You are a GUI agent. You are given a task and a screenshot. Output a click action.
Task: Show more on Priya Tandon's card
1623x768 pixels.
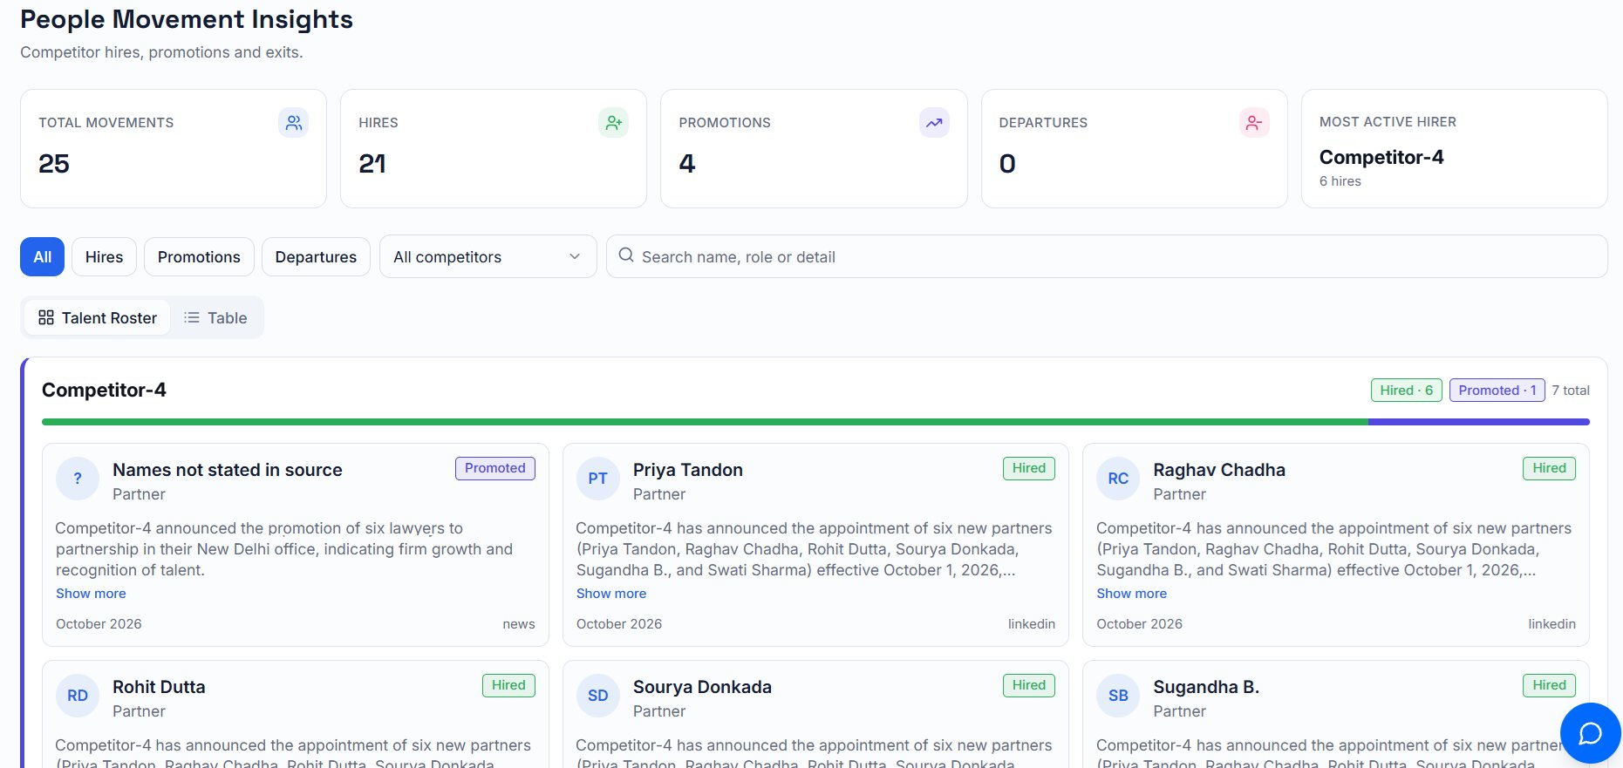point(611,594)
